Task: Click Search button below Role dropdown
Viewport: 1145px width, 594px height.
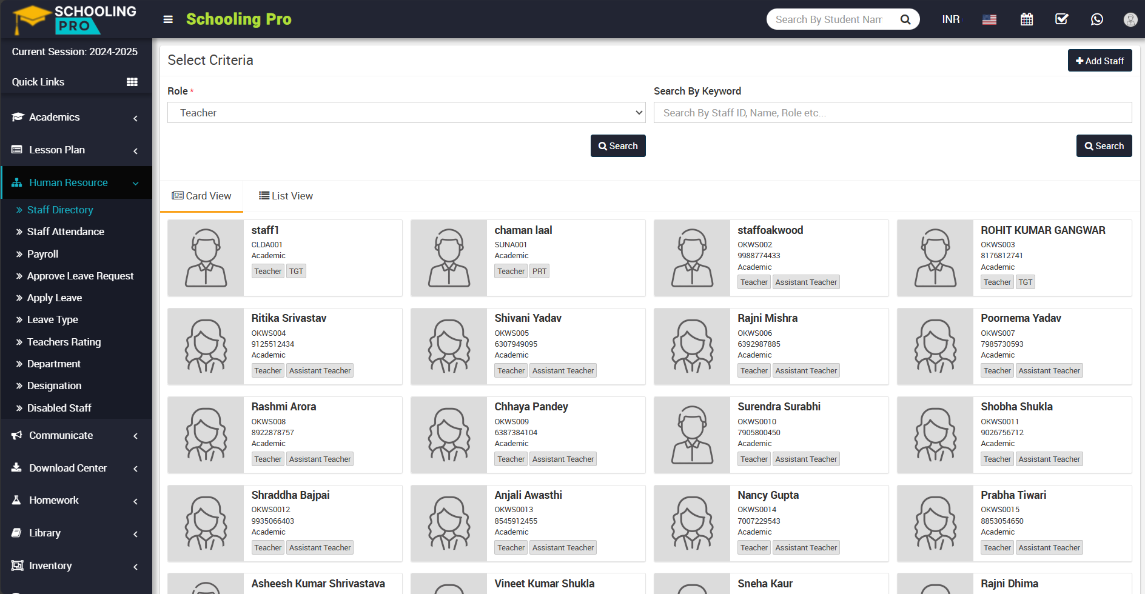Action: (618, 146)
